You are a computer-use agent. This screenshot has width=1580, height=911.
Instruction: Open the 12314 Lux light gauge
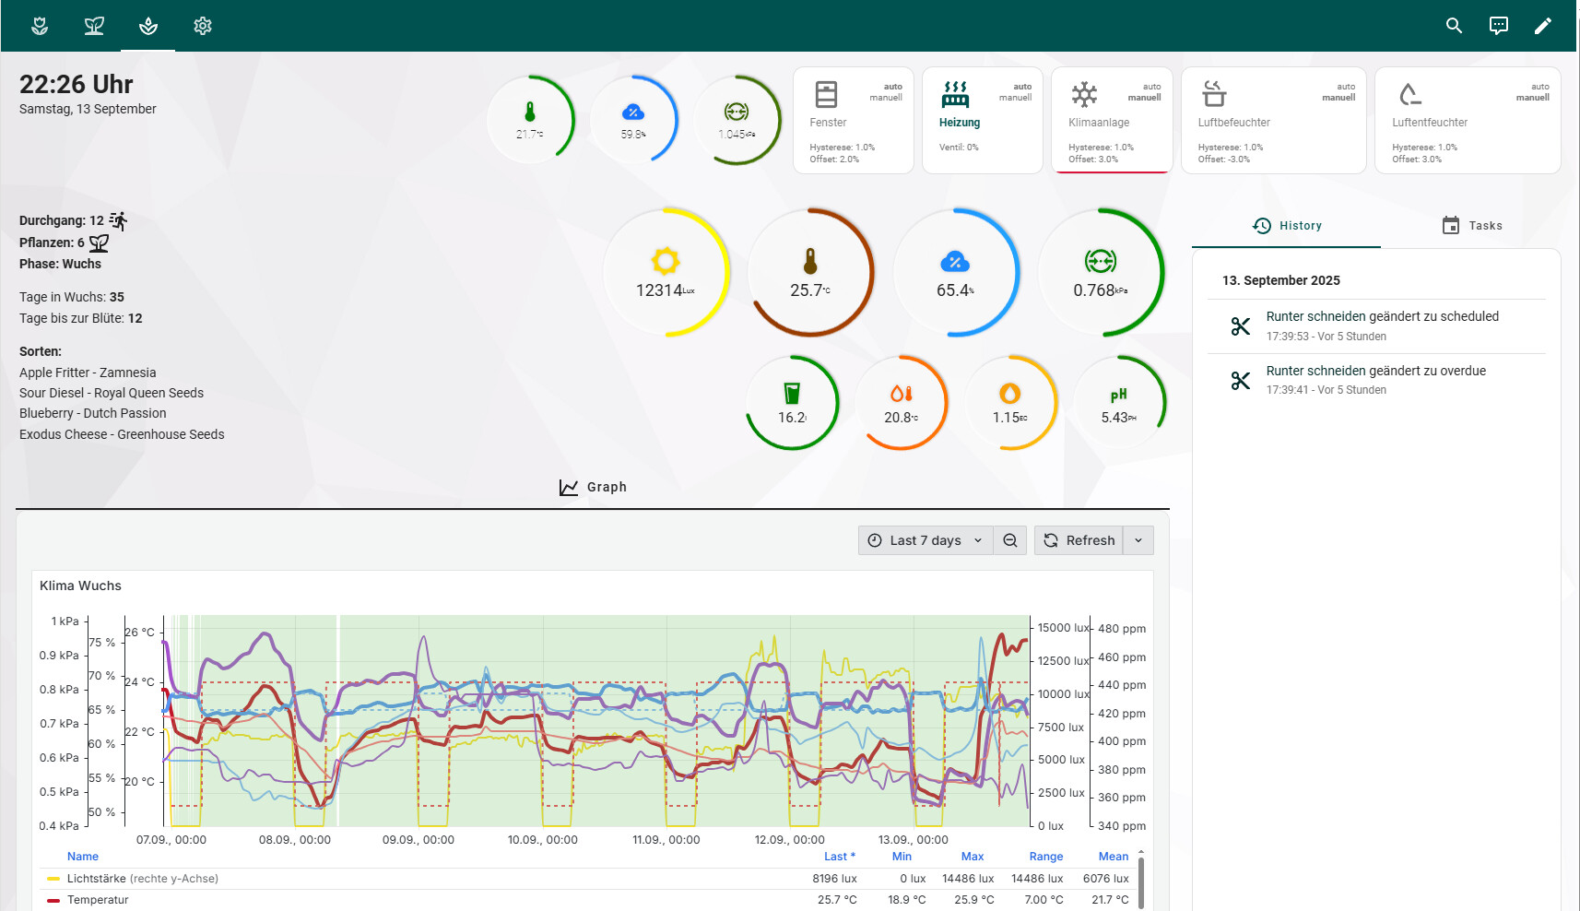click(x=666, y=272)
